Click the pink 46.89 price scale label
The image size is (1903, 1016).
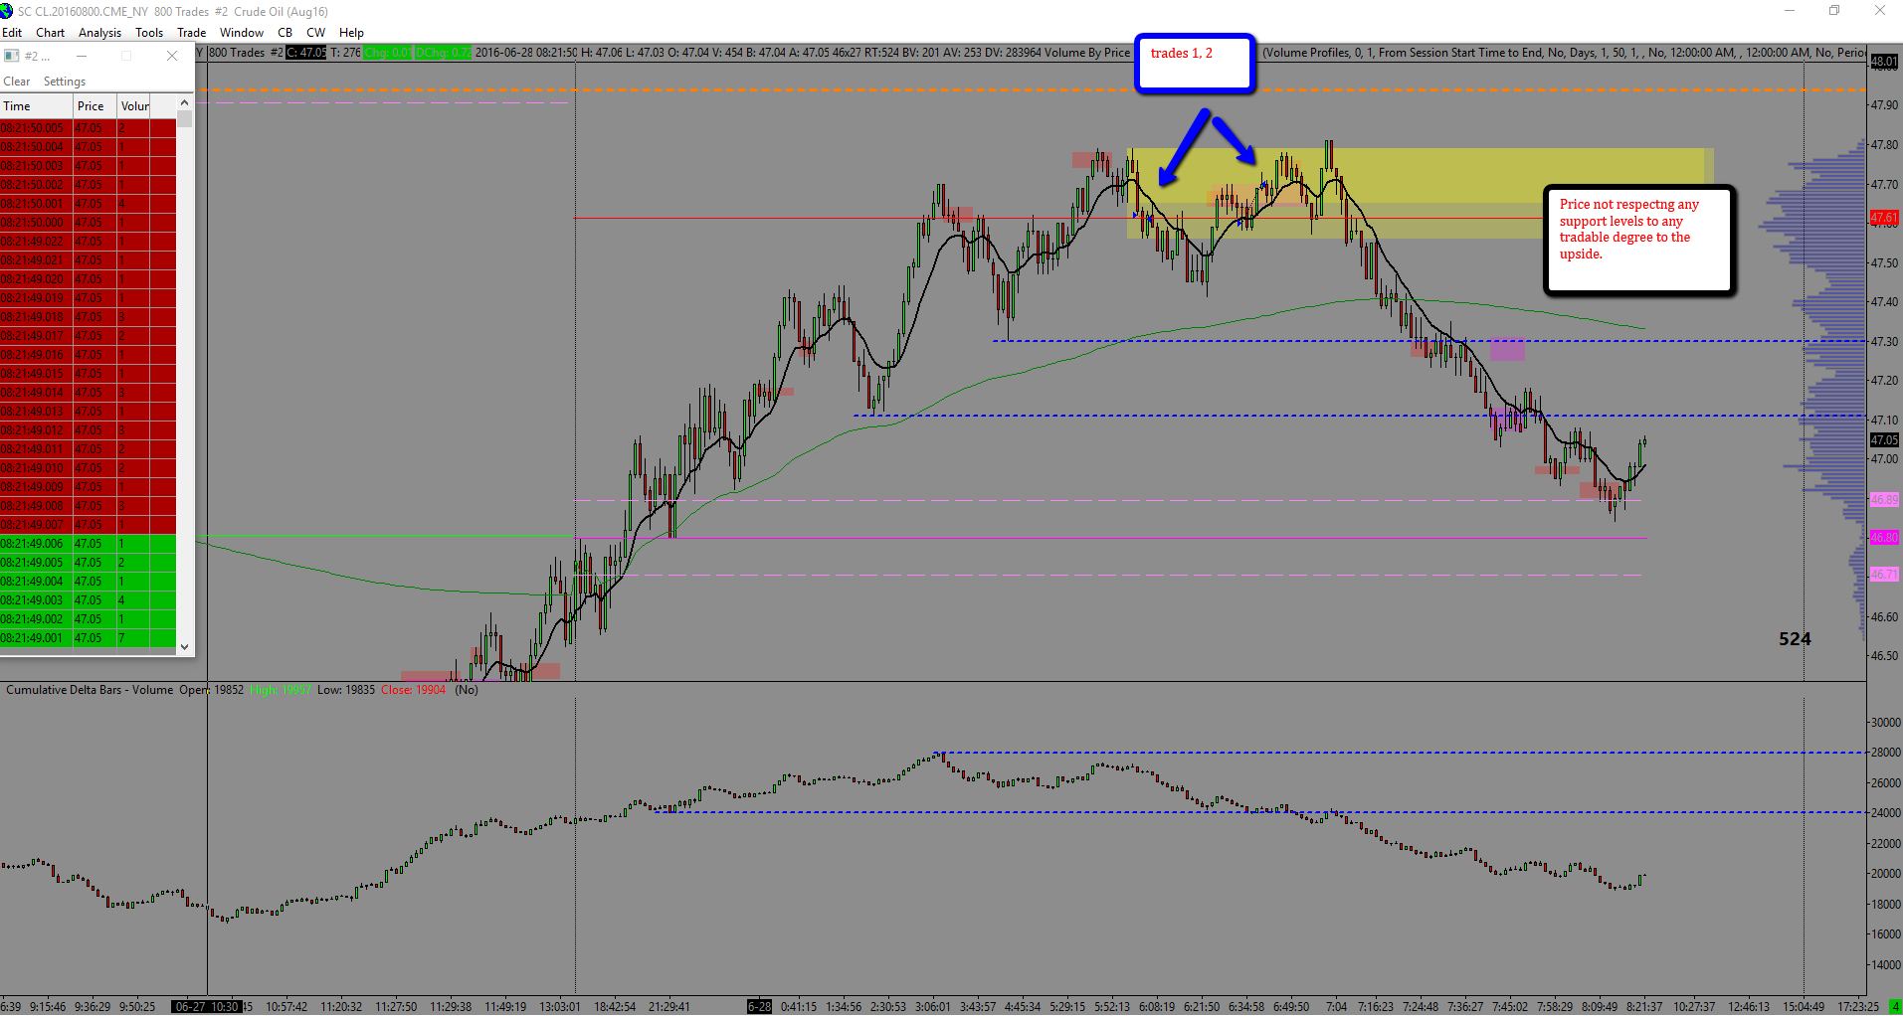(1884, 500)
